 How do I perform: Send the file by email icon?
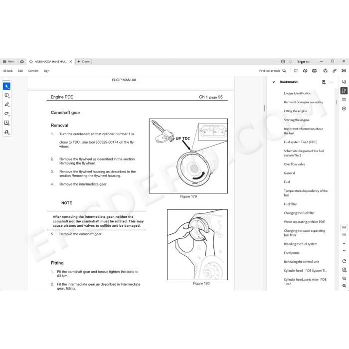344,71
